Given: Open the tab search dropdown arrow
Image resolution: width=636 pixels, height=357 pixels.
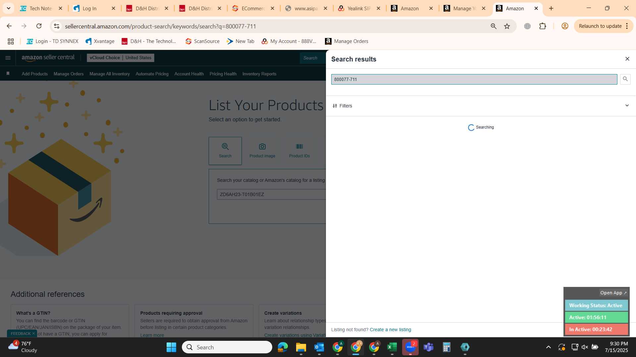Looking at the screenshot, I should [x=8, y=8].
